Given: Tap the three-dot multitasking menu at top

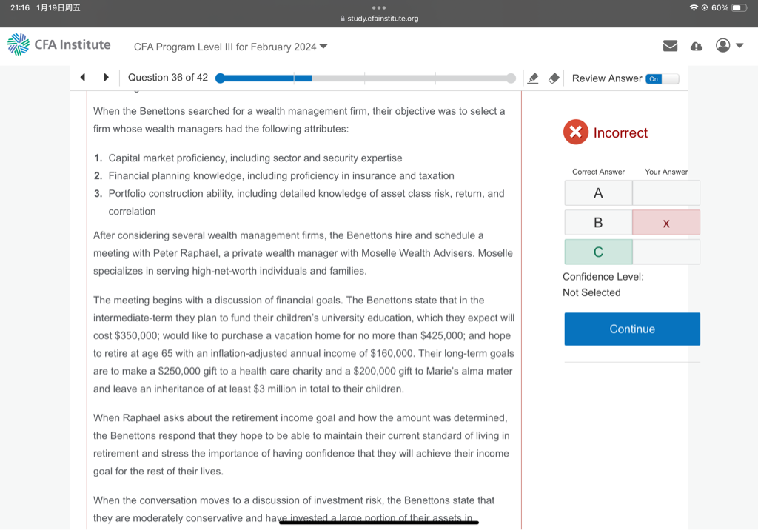Looking at the screenshot, I should 379,7.
